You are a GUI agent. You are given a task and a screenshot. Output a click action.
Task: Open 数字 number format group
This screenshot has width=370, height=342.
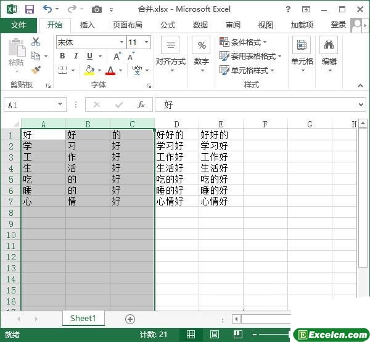pyautogui.click(x=202, y=55)
